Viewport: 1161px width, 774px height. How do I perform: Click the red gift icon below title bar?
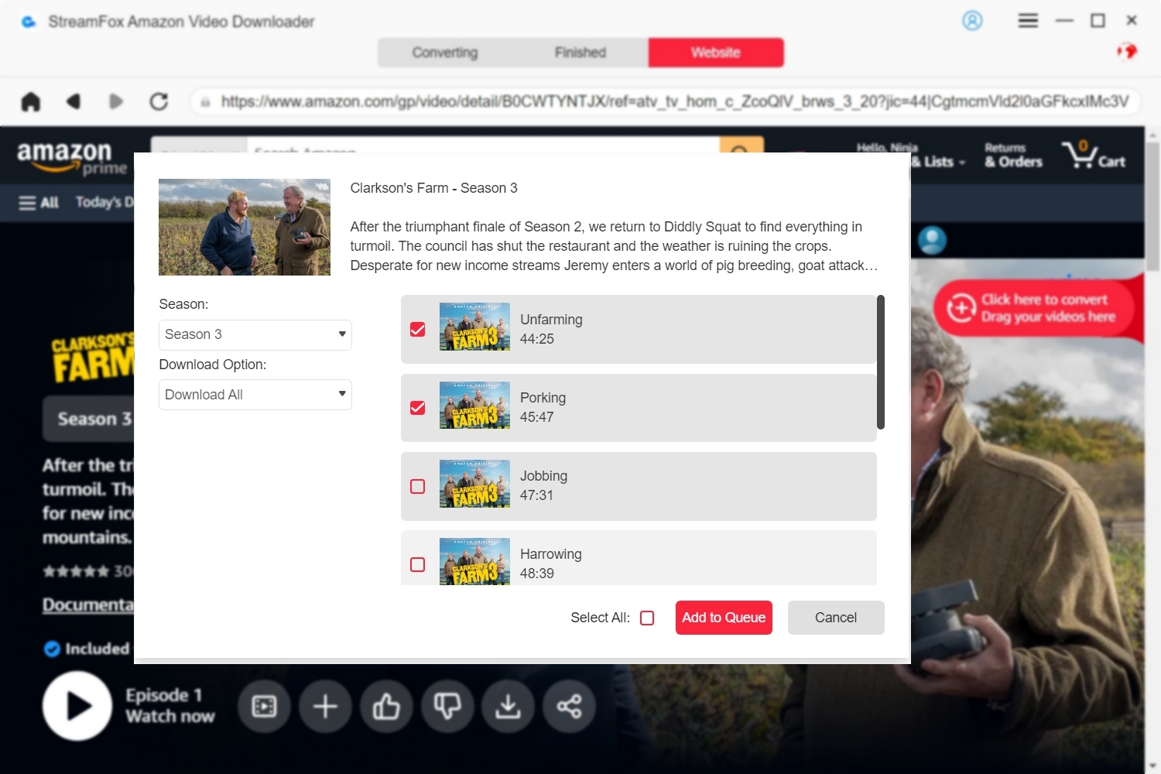[1127, 52]
